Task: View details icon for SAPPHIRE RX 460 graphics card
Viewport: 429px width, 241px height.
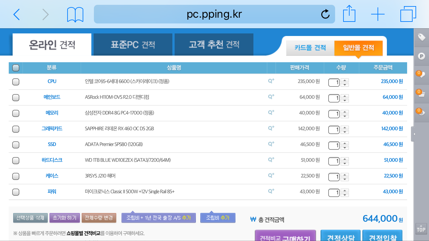Action: 271,128
